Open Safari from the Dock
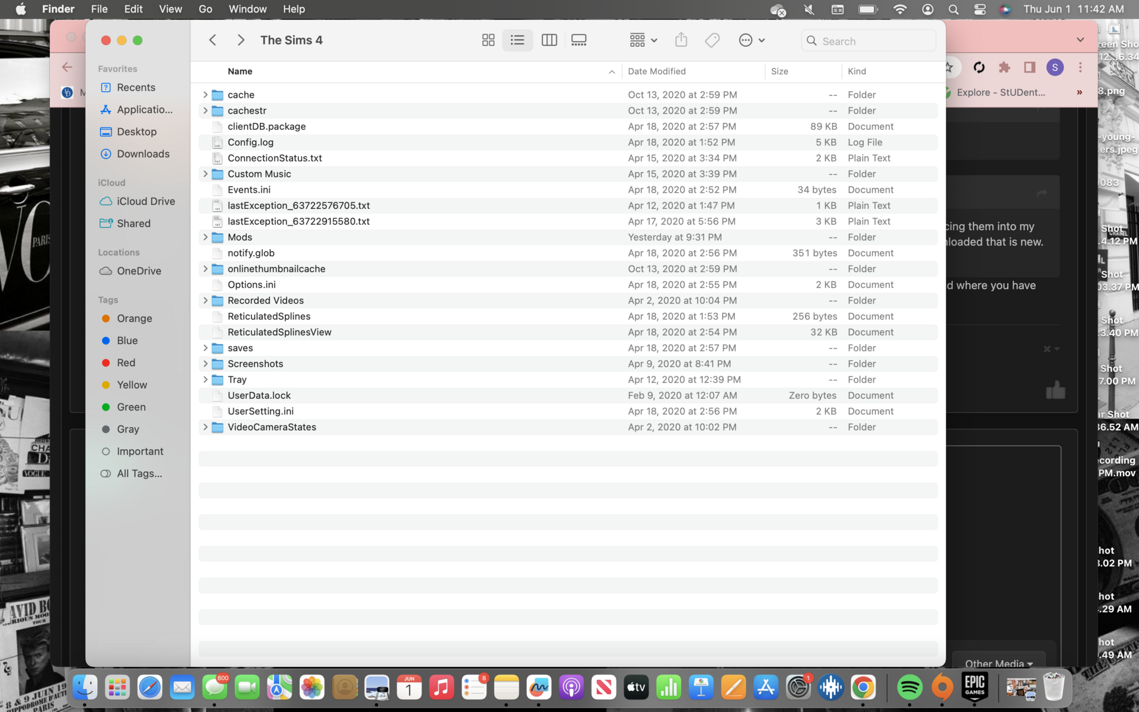Screen dimensions: 1139x712 click(149, 688)
